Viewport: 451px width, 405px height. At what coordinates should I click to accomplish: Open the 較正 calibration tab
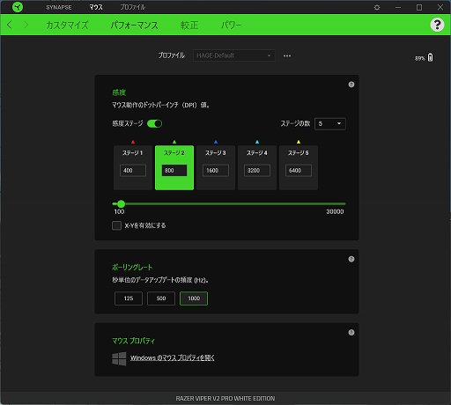point(189,25)
